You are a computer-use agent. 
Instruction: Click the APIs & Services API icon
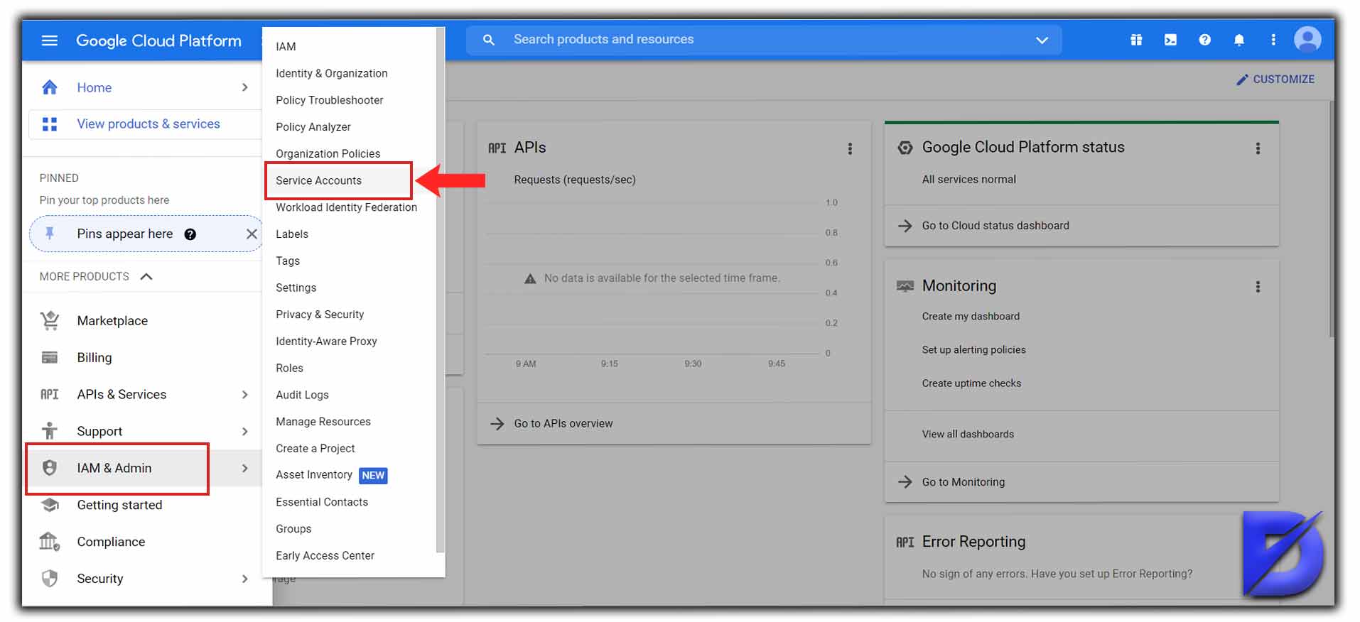[50, 394]
